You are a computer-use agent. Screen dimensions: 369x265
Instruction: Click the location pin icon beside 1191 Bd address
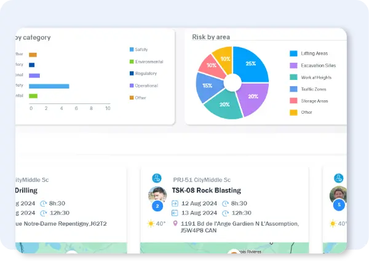(x=175, y=224)
